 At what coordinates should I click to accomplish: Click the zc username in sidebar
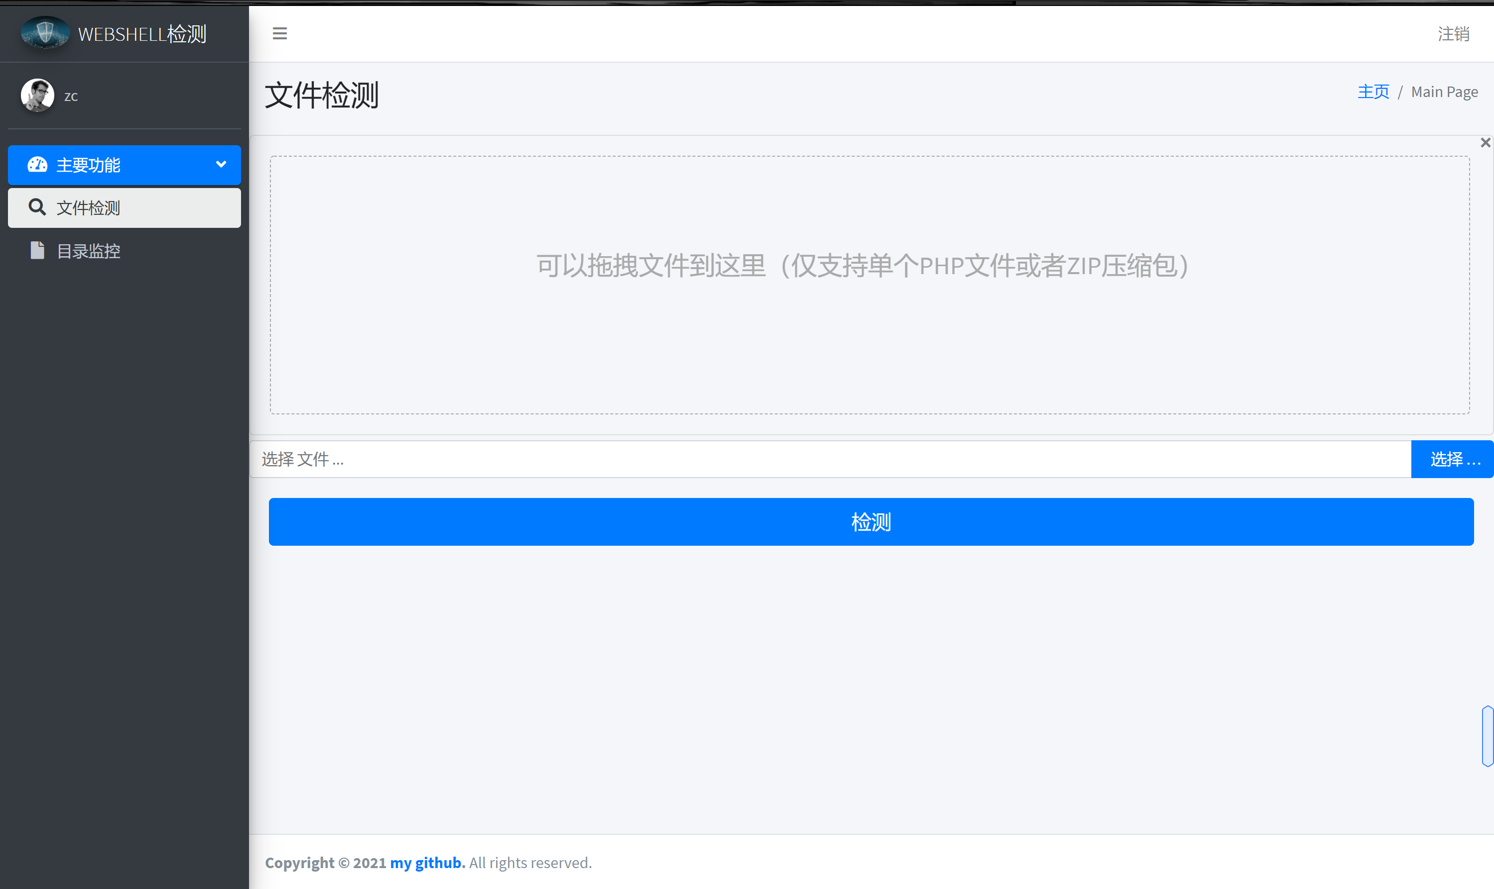(x=71, y=97)
